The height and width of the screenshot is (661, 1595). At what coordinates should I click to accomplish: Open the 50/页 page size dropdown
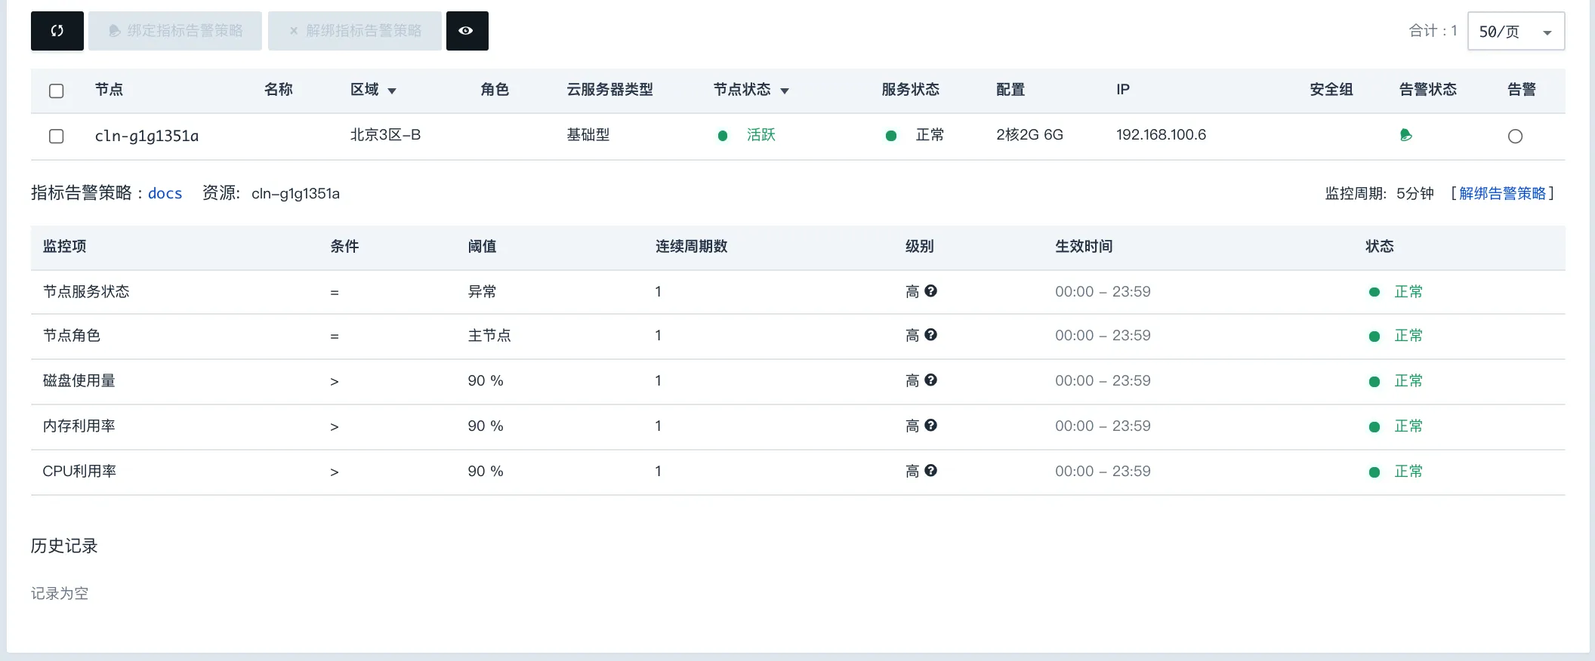click(1515, 32)
